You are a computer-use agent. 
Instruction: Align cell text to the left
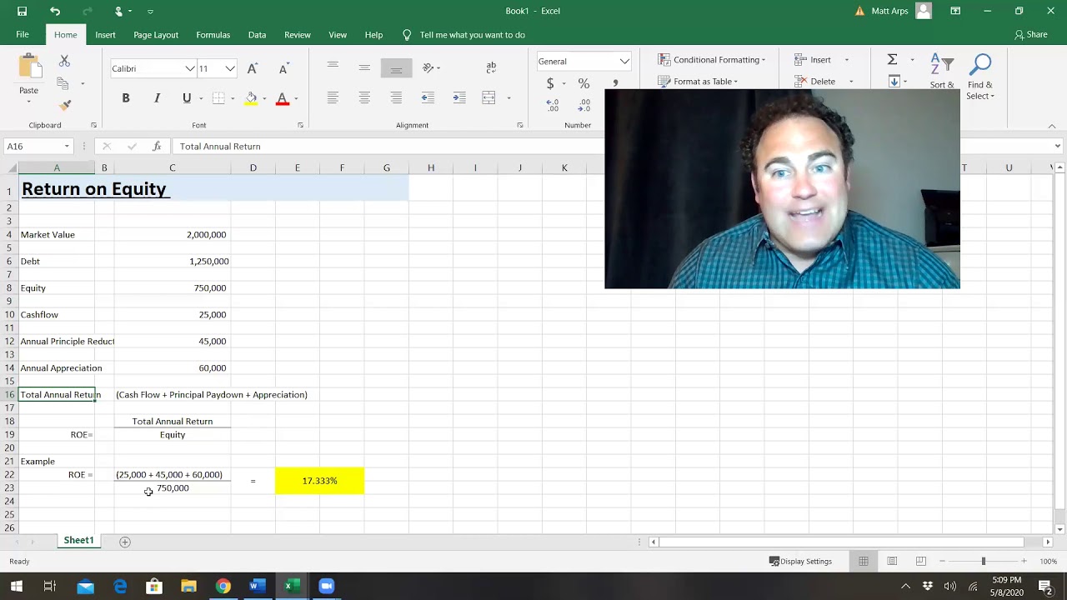click(x=333, y=98)
